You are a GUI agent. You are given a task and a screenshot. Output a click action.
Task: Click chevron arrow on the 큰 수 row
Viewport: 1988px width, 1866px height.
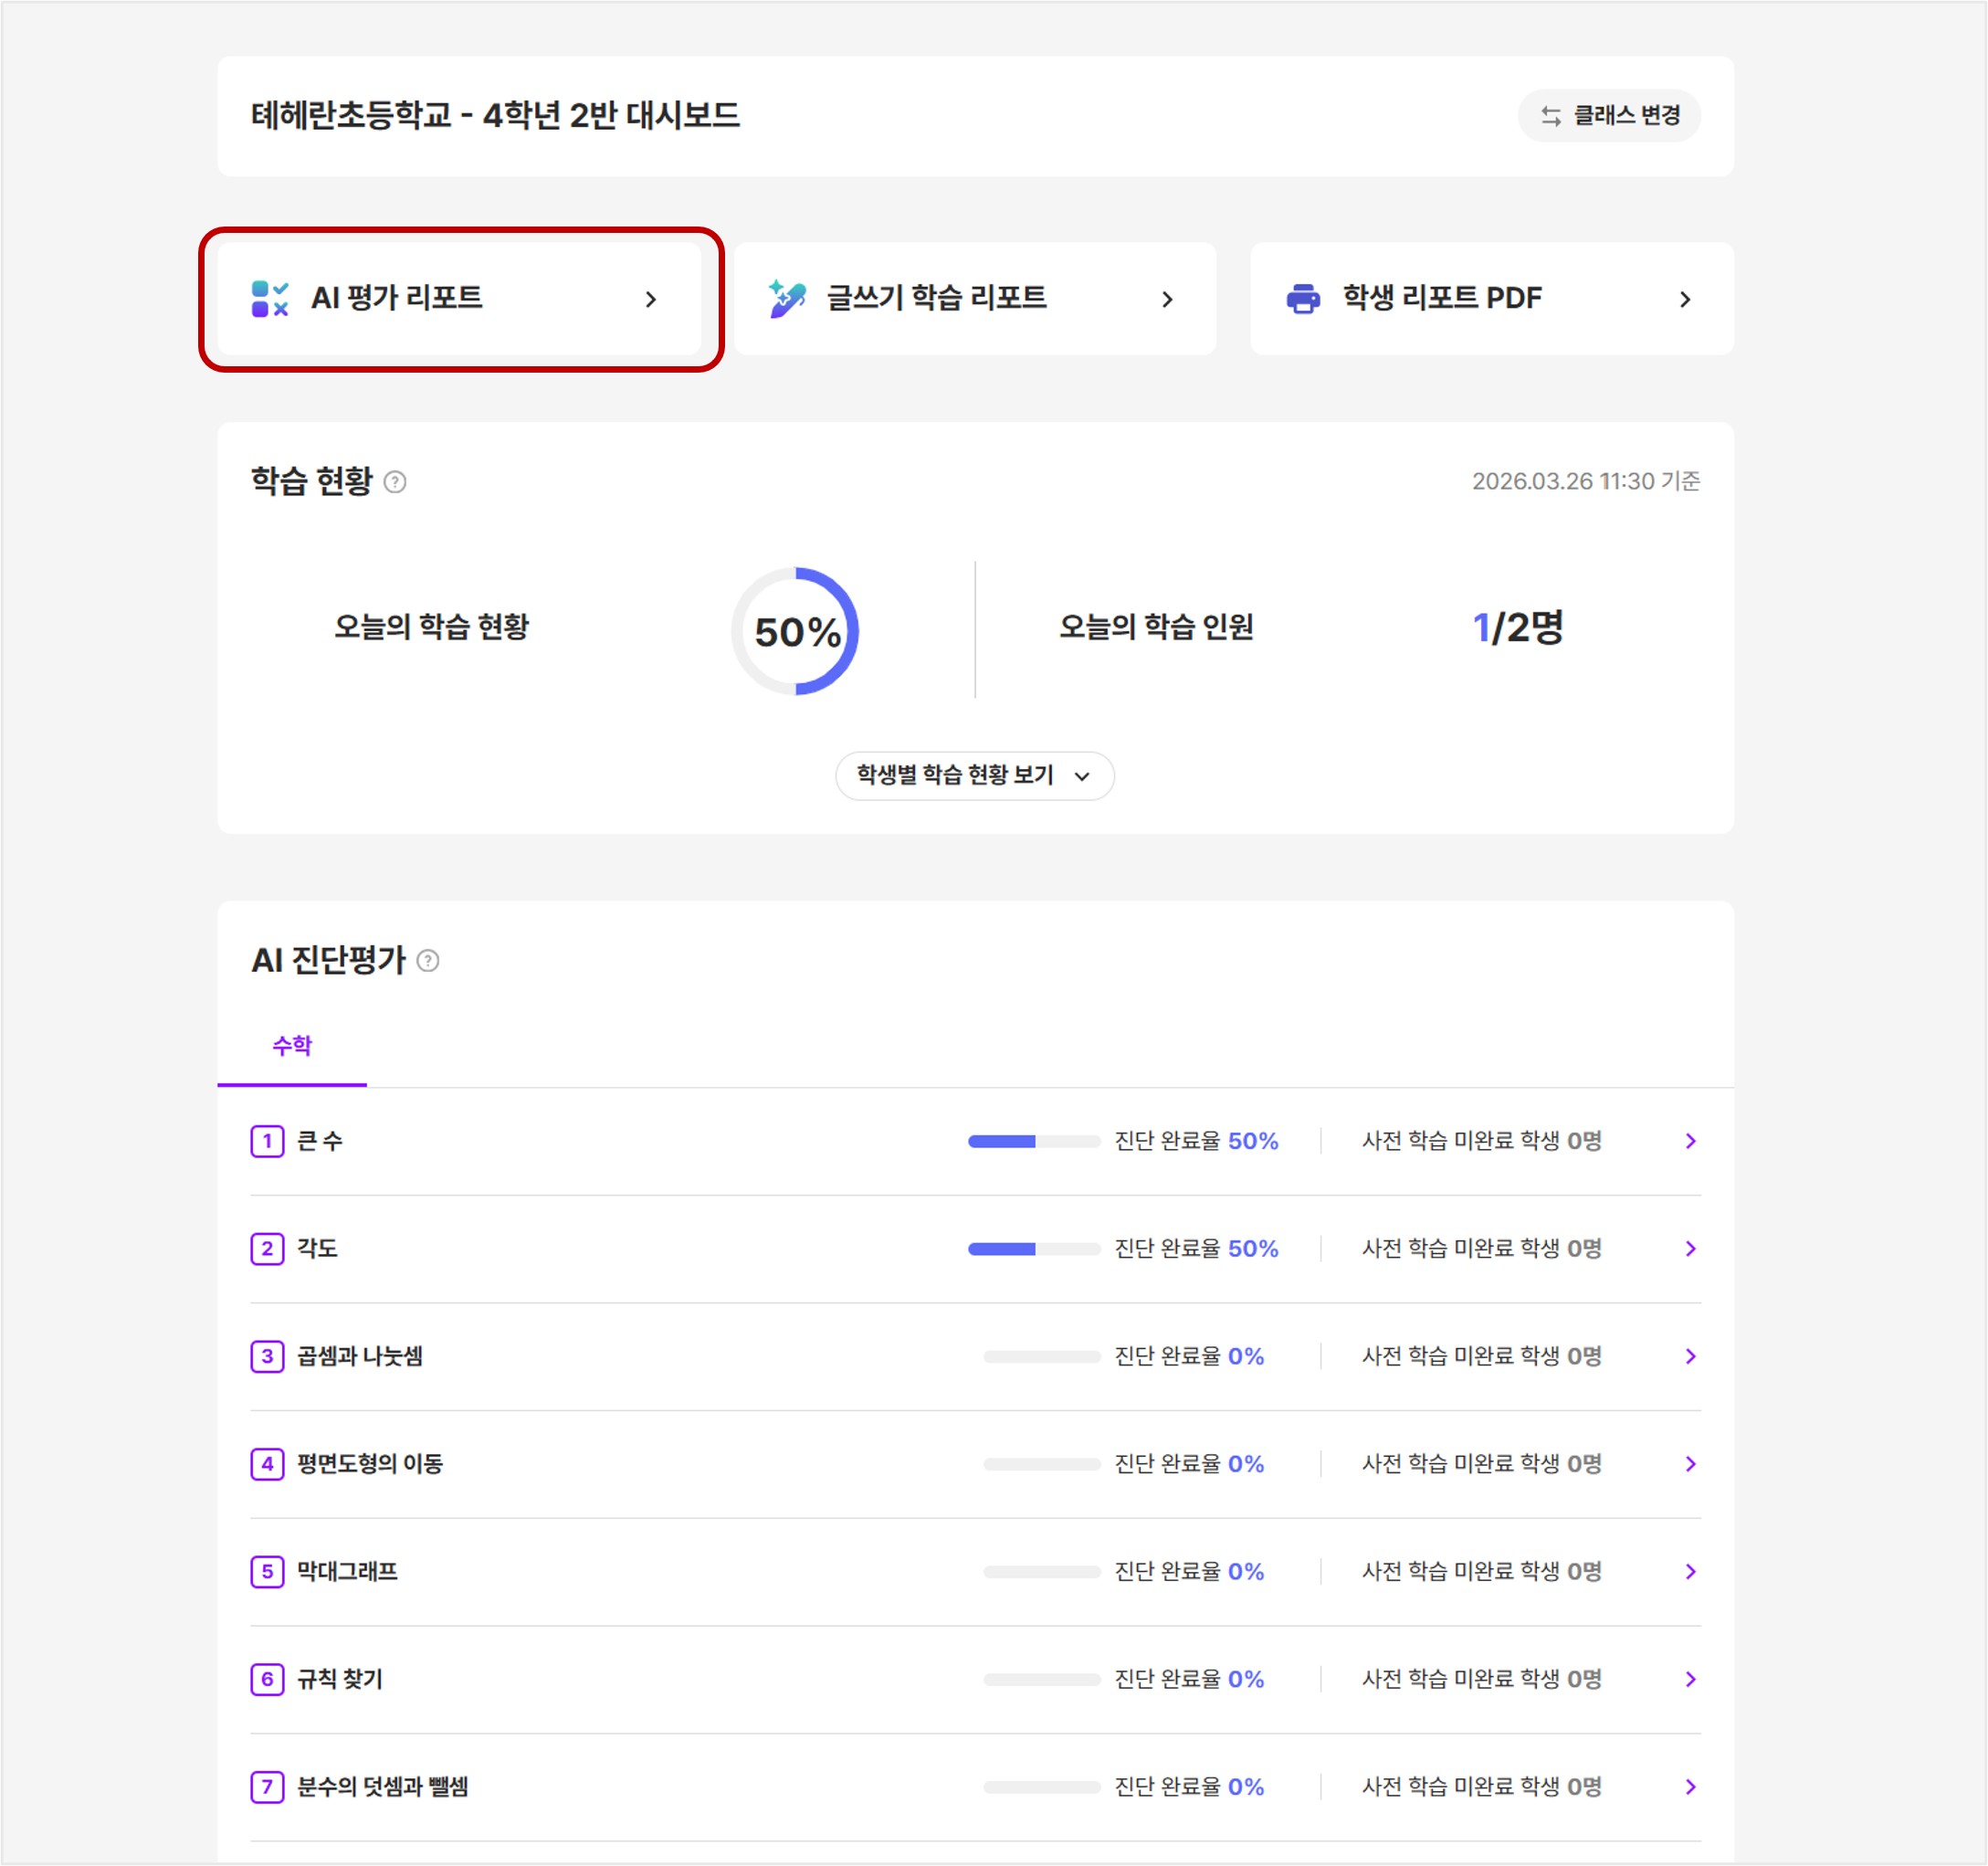coord(1691,1141)
